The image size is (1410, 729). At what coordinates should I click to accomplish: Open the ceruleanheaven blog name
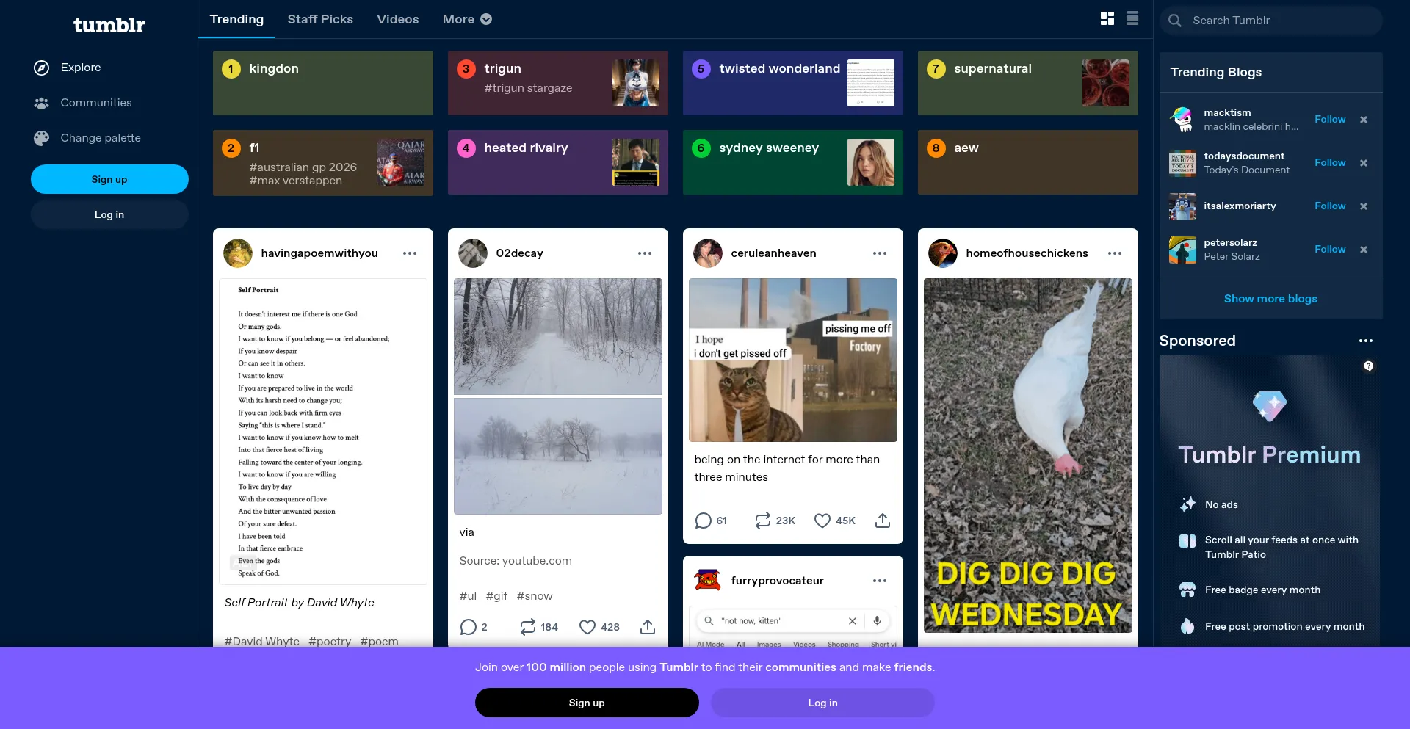[773, 253]
